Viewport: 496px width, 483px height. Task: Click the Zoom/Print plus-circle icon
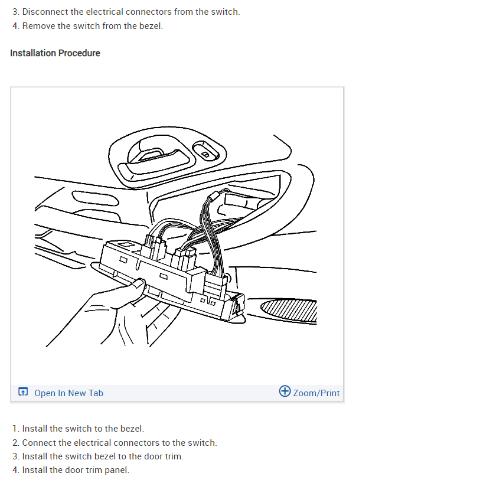point(285,391)
